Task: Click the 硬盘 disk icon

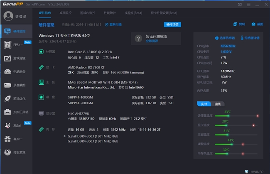Action: [41, 97]
